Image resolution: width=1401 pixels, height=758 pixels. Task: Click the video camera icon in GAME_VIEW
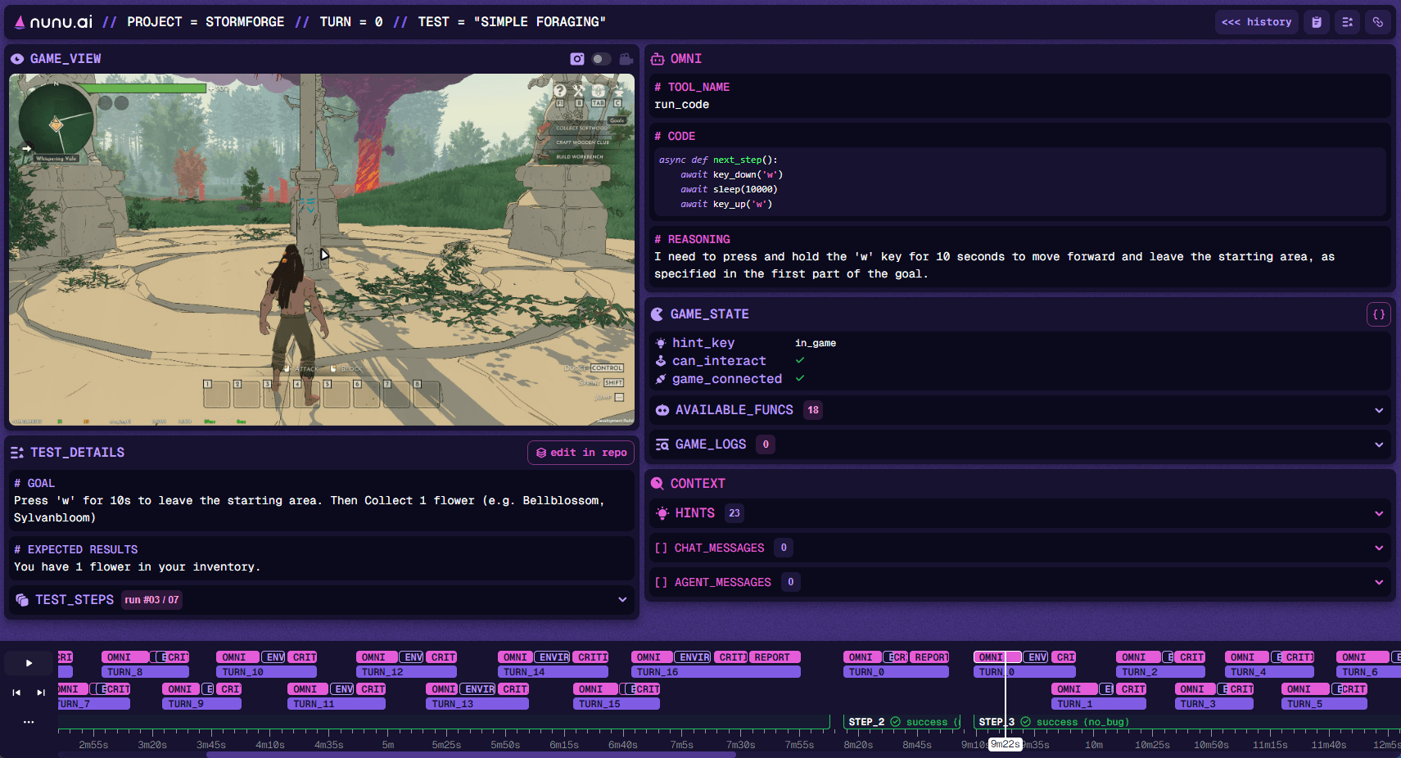(626, 59)
